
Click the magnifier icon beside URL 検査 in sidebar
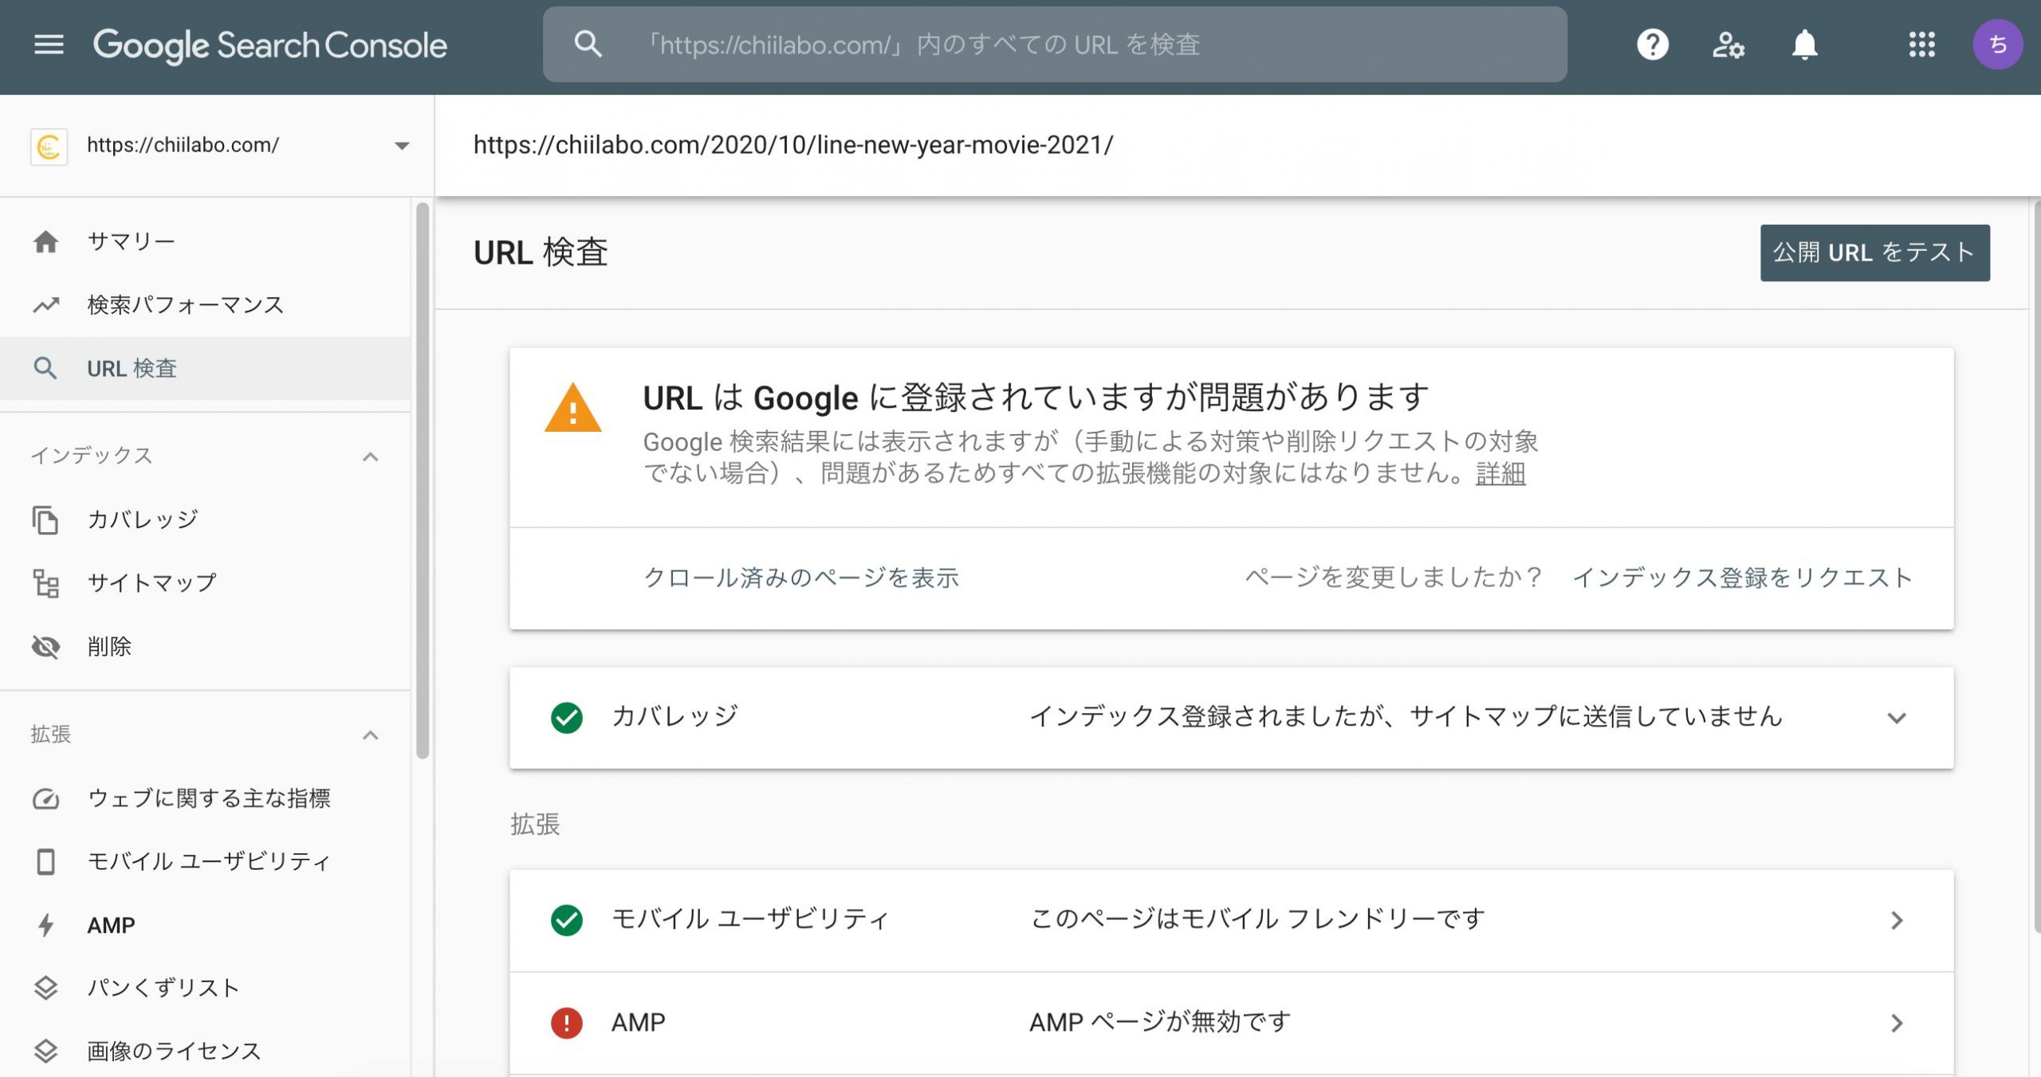click(x=45, y=368)
